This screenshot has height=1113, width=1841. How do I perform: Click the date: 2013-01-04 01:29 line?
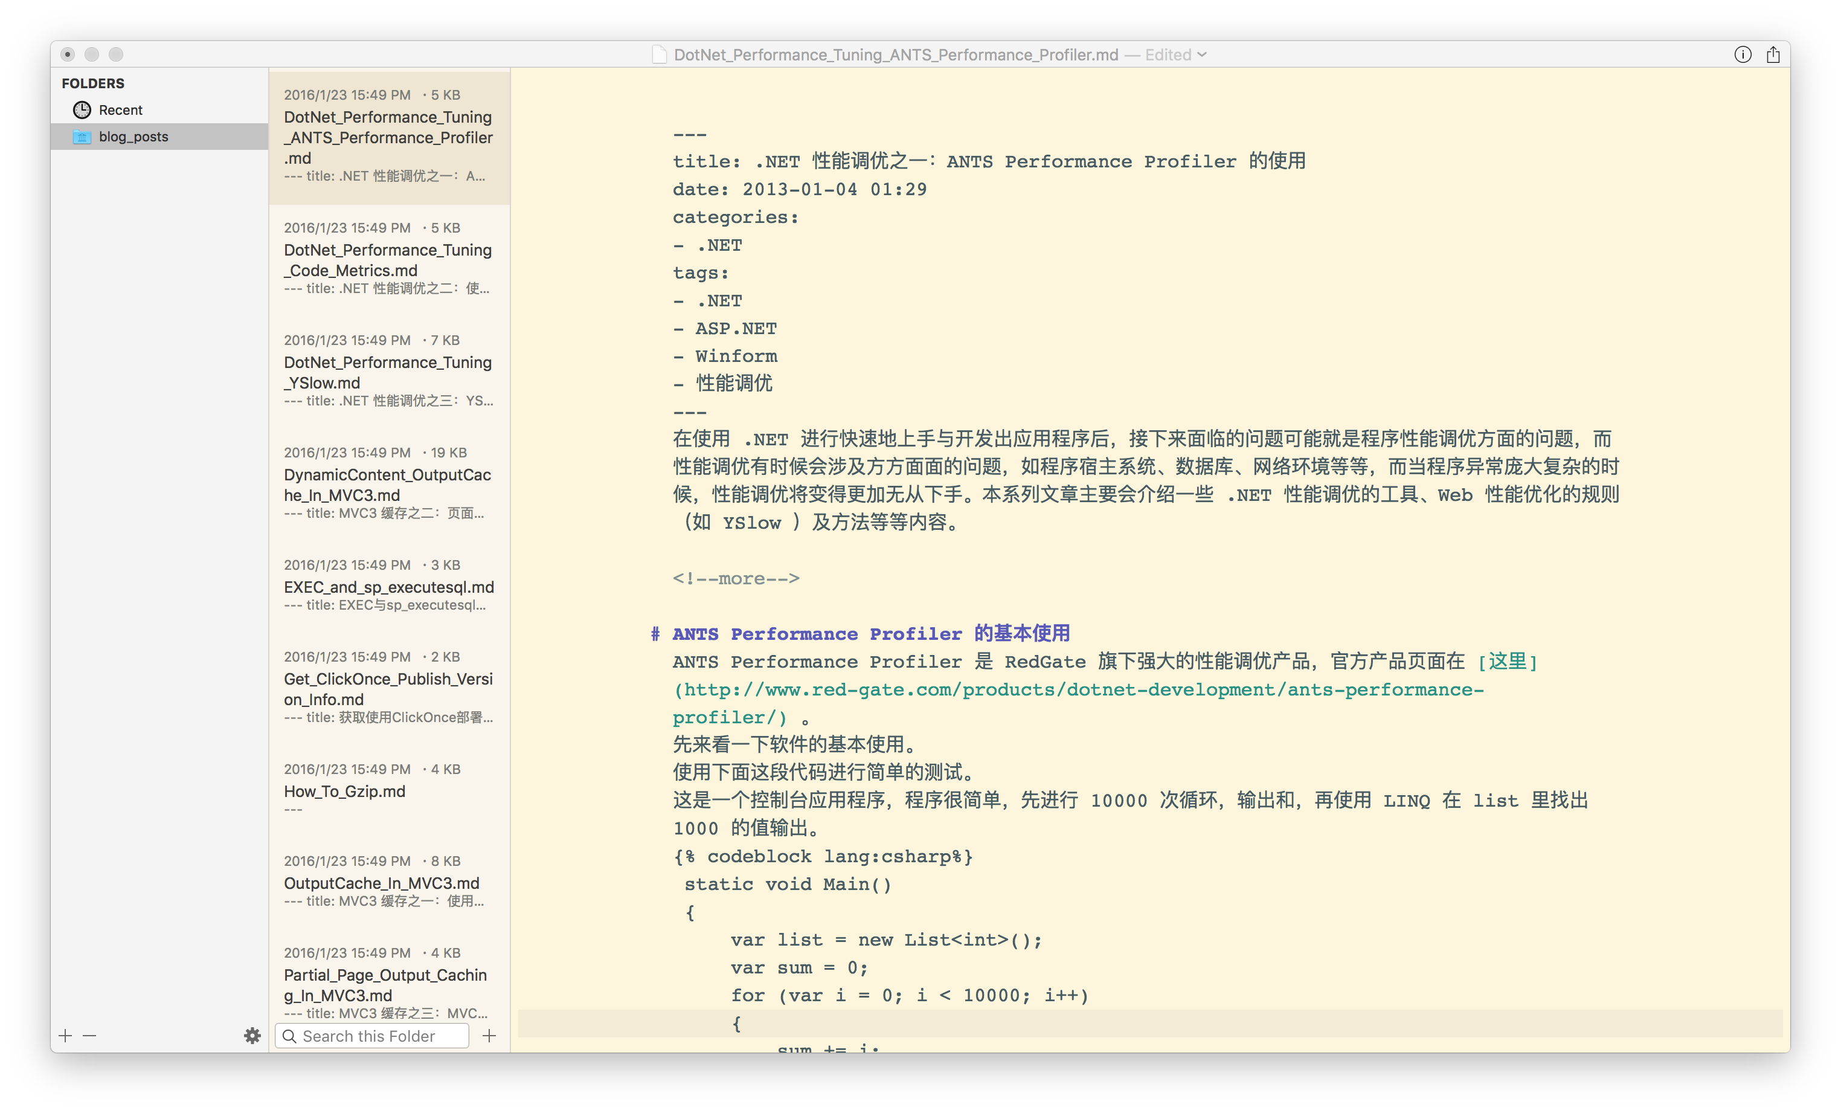click(800, 189)
